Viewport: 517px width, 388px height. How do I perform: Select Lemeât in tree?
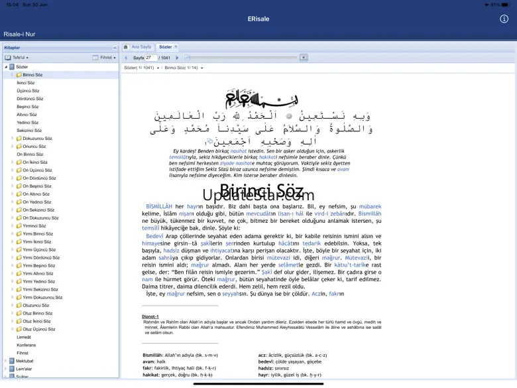pyautogui.click(x=24, y=337)
